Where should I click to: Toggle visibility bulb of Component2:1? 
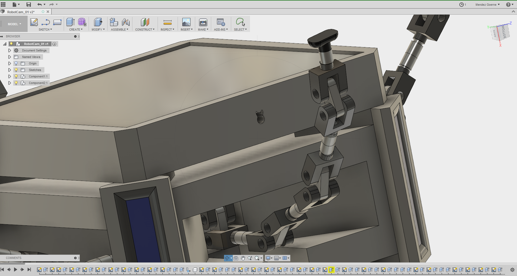coord(16,83)
